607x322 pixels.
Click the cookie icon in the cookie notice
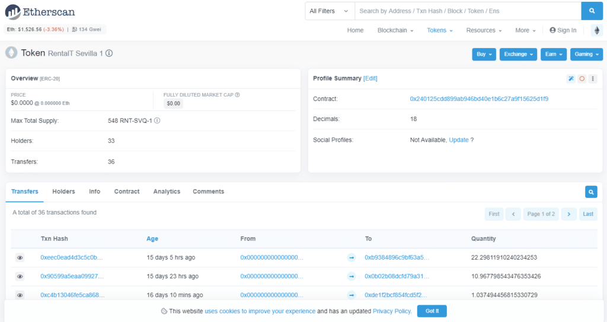pos(164,311)
